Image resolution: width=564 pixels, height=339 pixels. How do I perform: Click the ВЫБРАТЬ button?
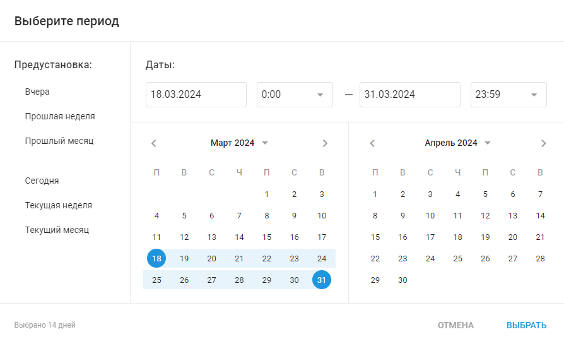coord(526,325)
